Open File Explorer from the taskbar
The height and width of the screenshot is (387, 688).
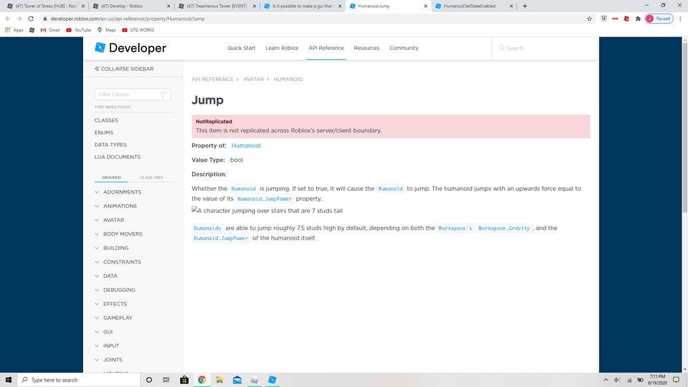(x=219, y=380)
